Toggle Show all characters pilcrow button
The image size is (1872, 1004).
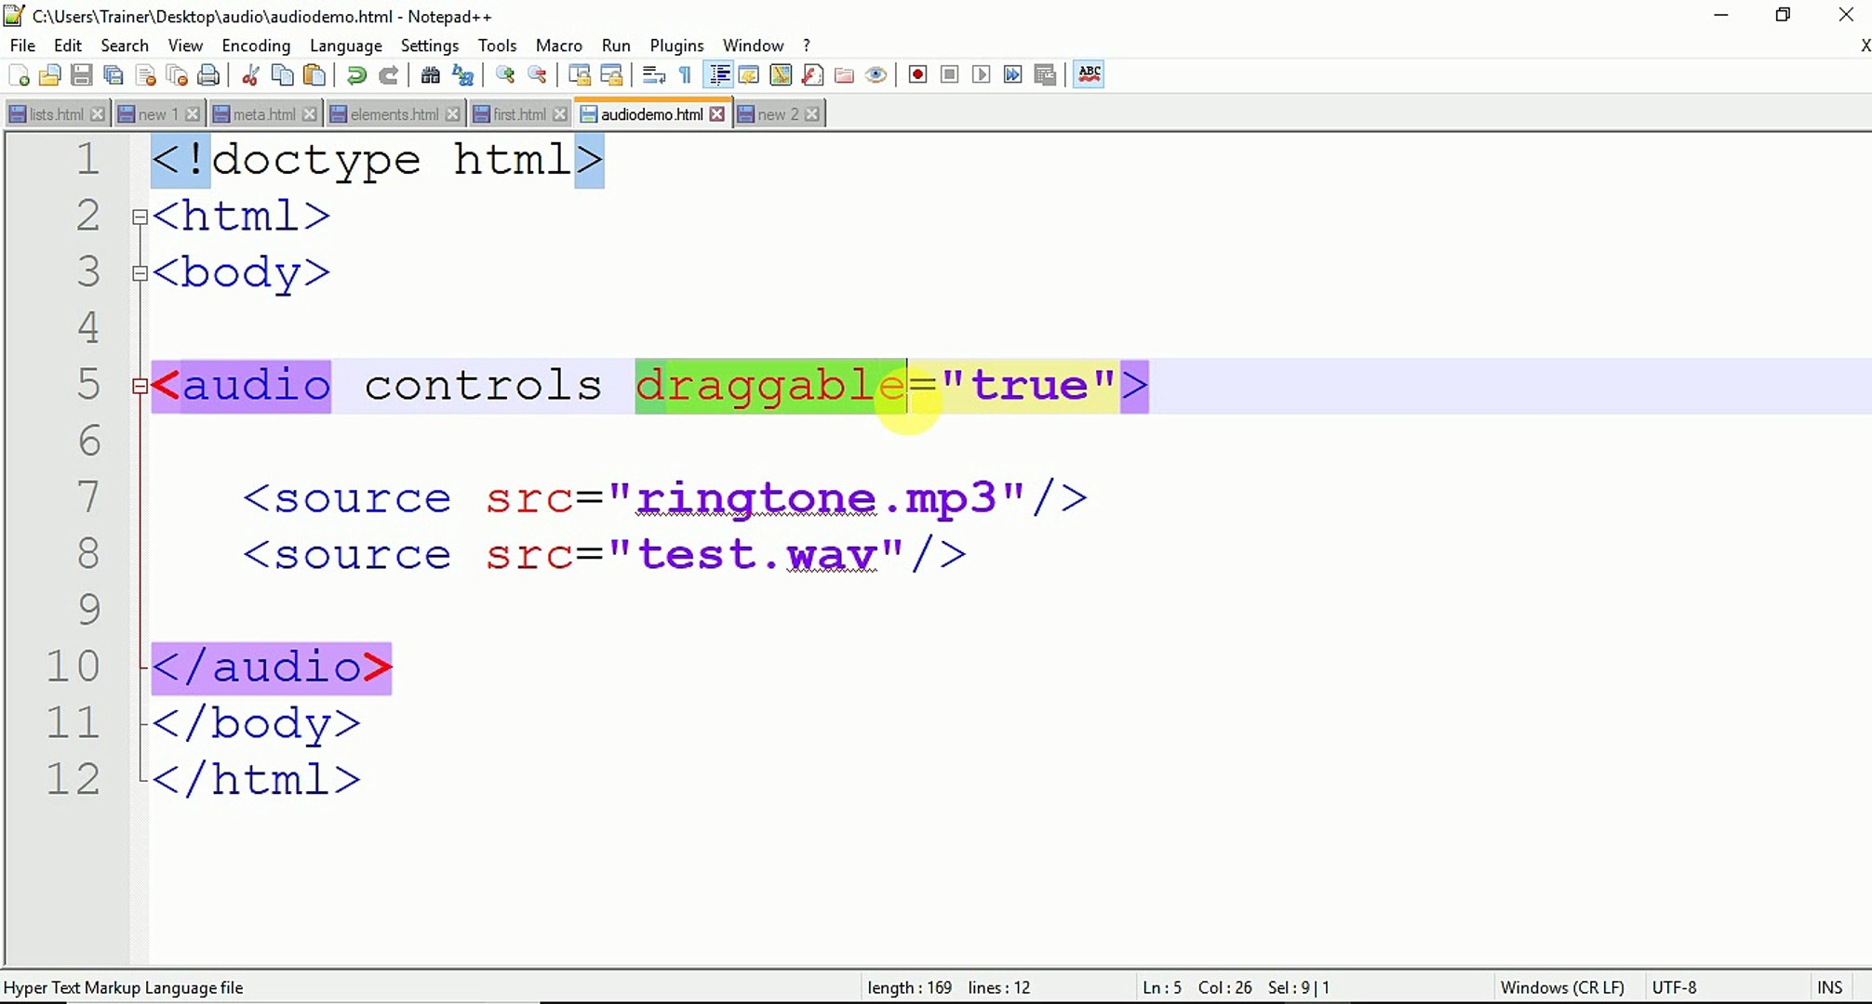click(686, 75)
